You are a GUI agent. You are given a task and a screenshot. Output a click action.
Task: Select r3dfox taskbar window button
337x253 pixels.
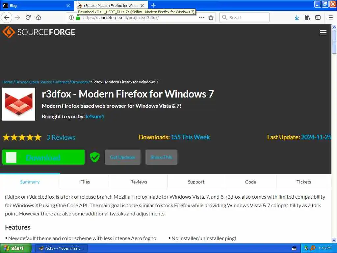(61, 248)
